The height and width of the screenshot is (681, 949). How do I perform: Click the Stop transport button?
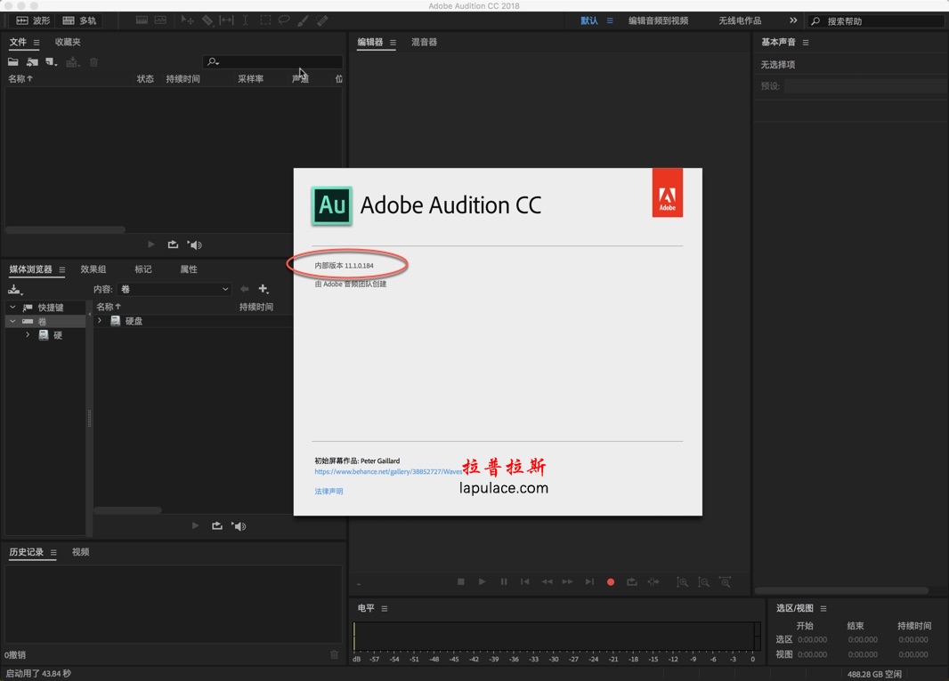(460, 581)
